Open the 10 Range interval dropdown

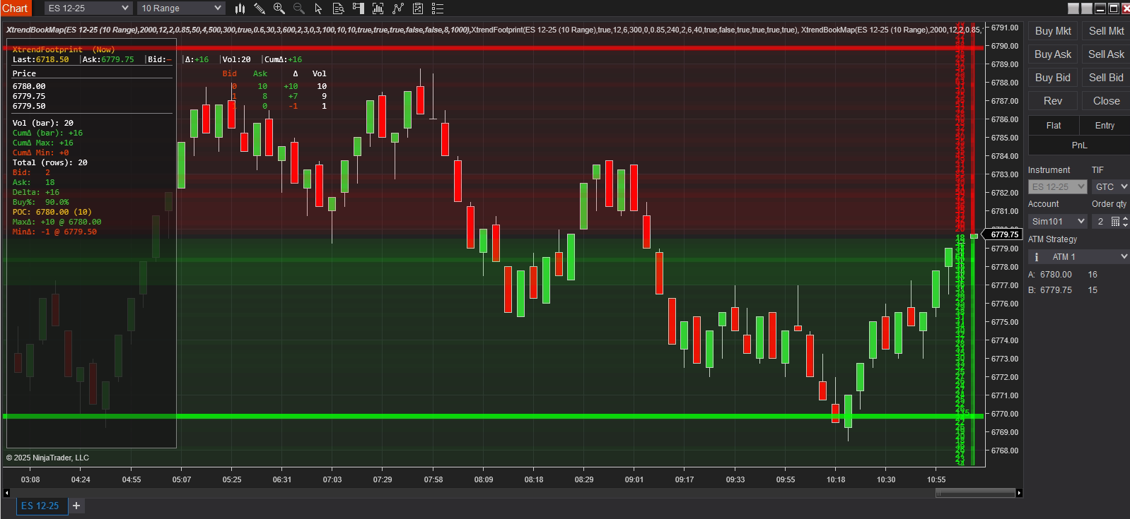pyautogui.click(x=180, y=8)
